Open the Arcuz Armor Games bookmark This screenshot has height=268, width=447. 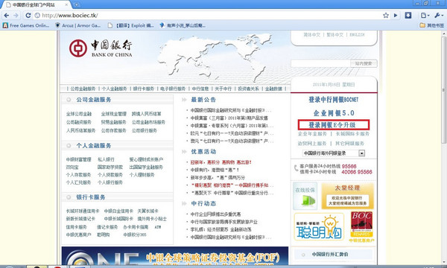77,25
